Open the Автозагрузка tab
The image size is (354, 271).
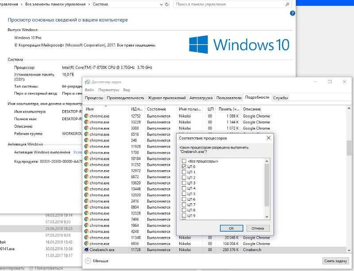[201, 98]
